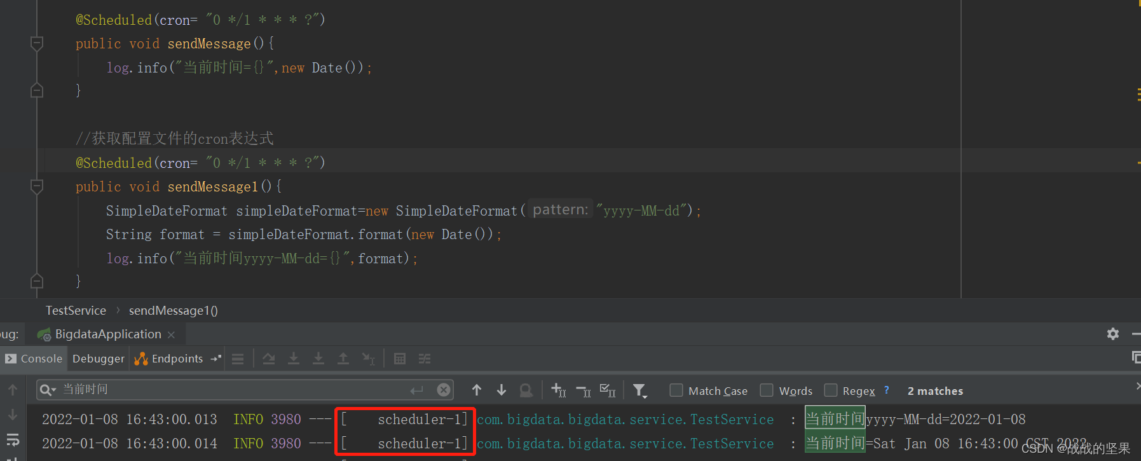Click fold end marker of sendMessage method
The width and height of the screenshot is (1141, 461).
[x=37, y=91]
